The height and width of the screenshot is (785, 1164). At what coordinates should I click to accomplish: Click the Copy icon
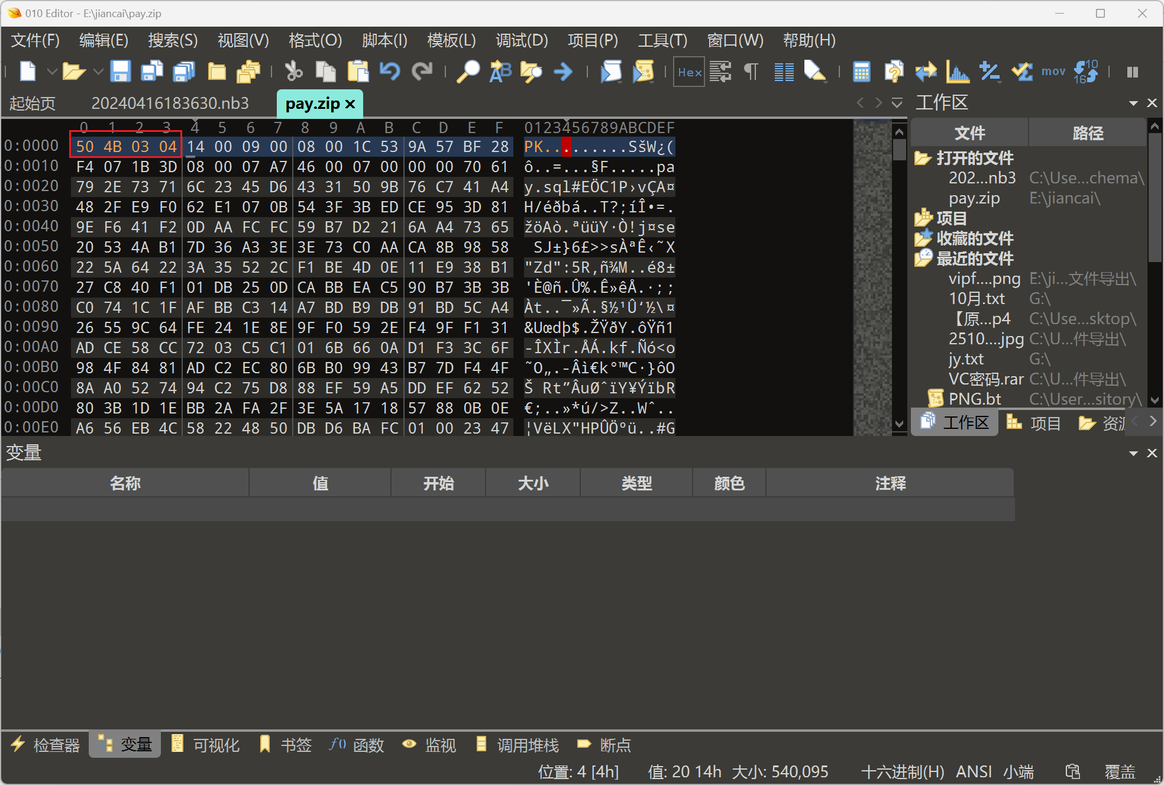[x=325, y=72]
